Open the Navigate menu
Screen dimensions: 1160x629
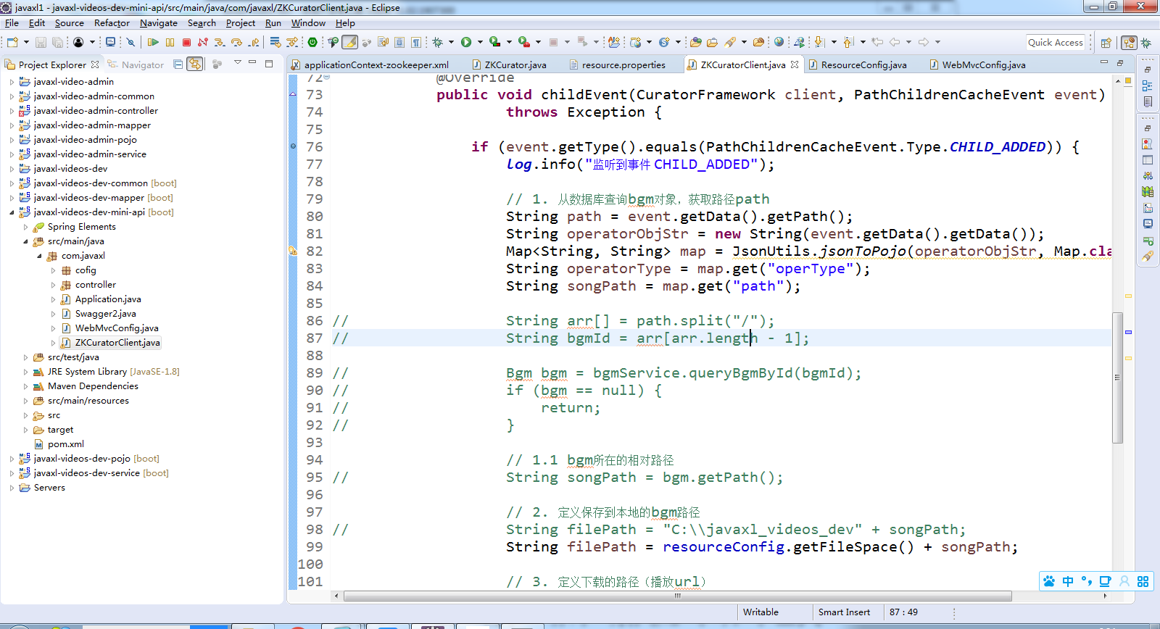click(x=158, y=23)
